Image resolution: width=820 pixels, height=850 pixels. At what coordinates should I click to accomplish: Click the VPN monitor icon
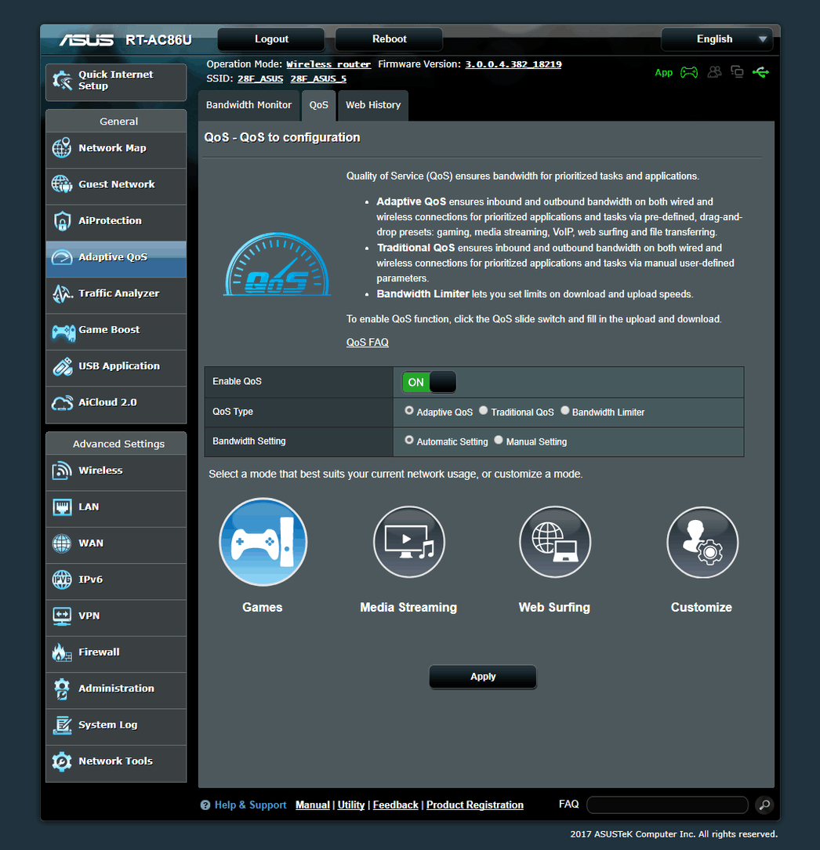[62, 616]
